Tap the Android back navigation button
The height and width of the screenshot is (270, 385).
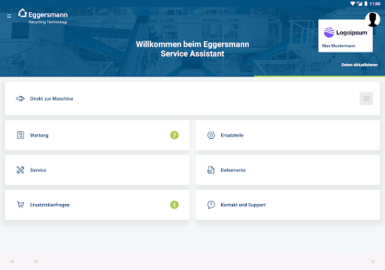click(12, 262)
